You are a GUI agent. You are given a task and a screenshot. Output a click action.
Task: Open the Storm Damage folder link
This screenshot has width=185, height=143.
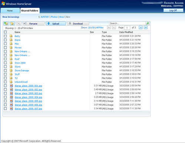22,71
